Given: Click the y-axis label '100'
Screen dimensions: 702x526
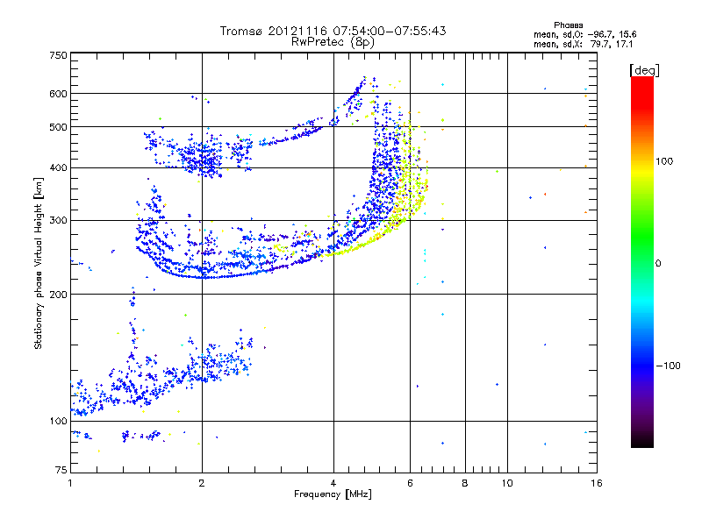Looking at the screenshot, I should (58, 422).
